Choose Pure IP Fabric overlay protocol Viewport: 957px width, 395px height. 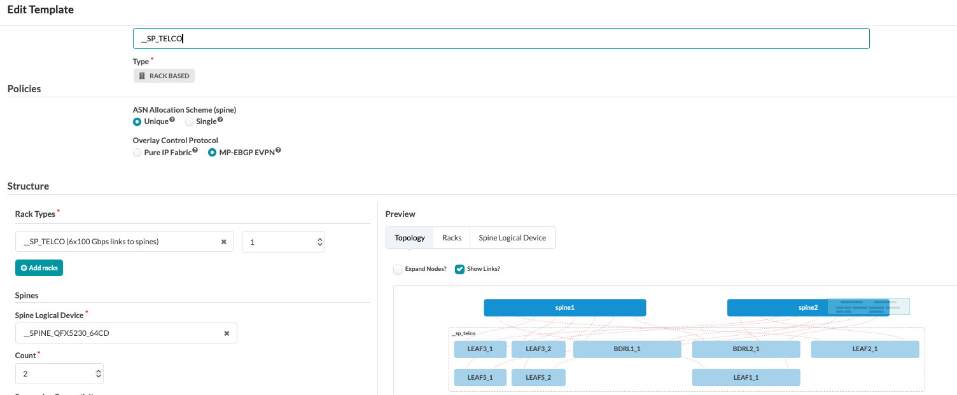click(137, 153)
